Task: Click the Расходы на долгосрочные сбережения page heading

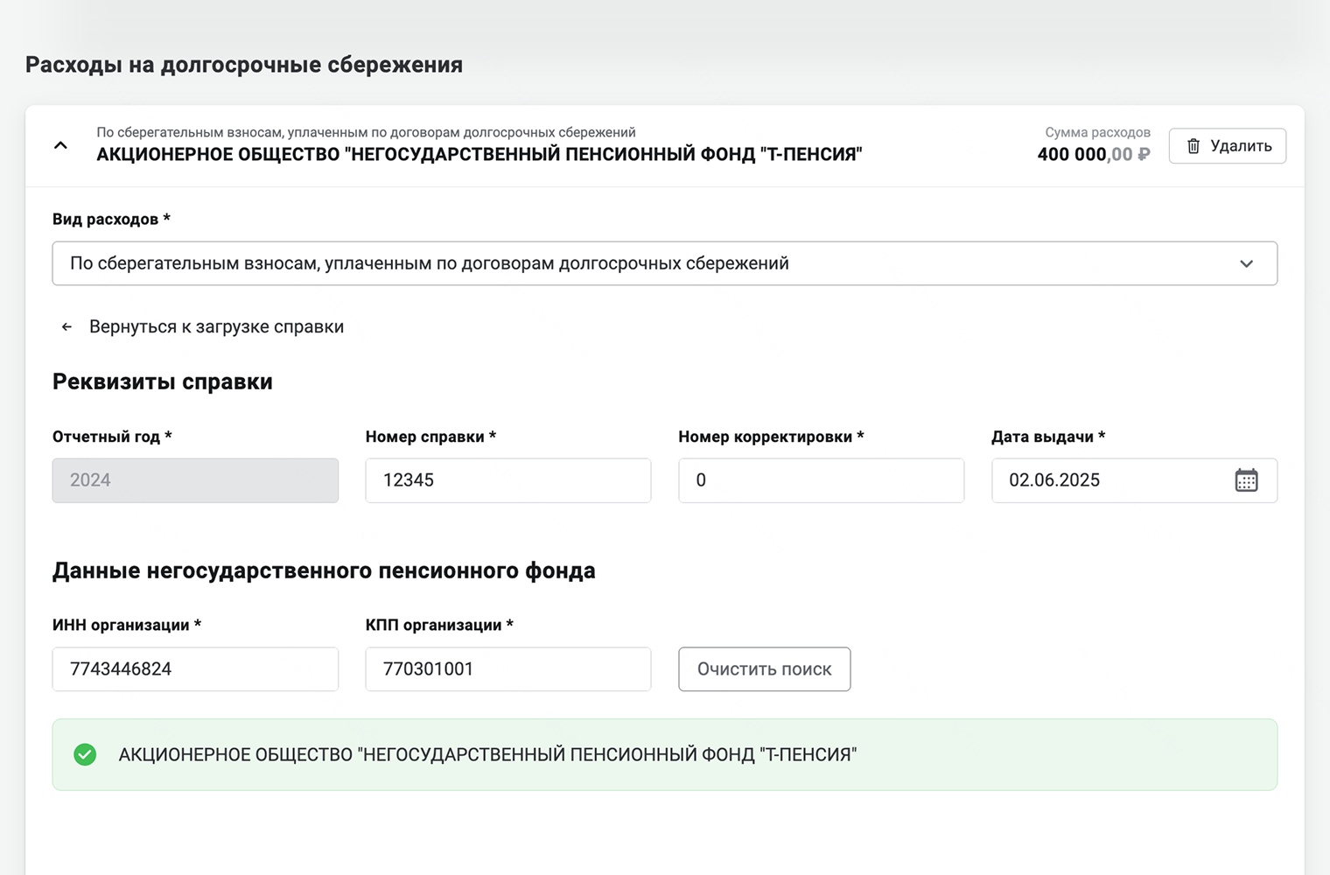Action: pyautogui.click(x=244, y=65)
